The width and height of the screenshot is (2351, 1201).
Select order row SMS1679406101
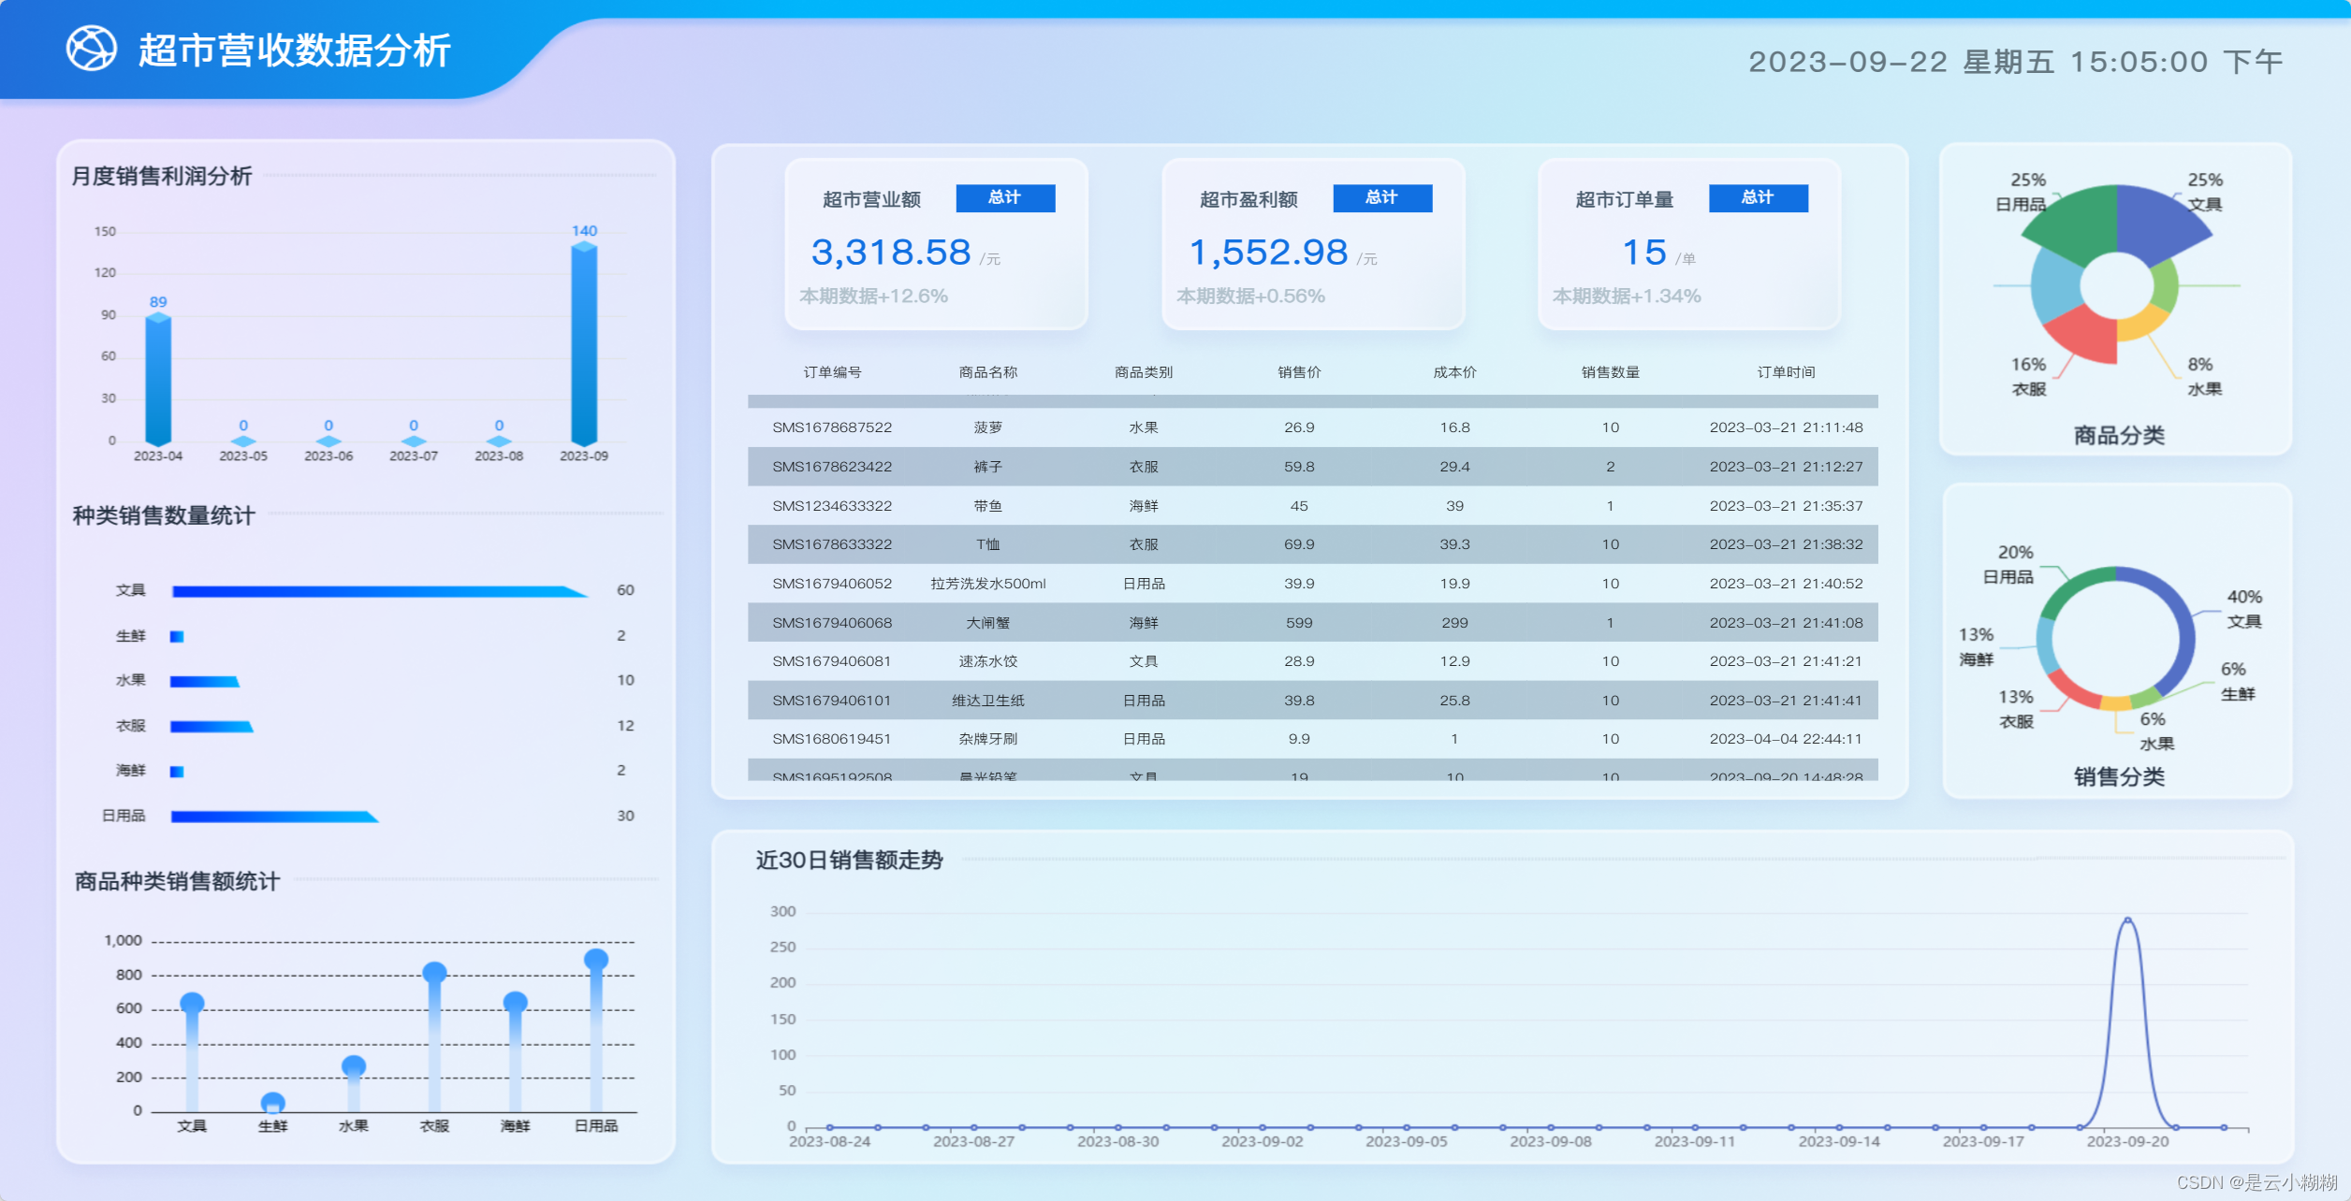[x=1312, y=701]
